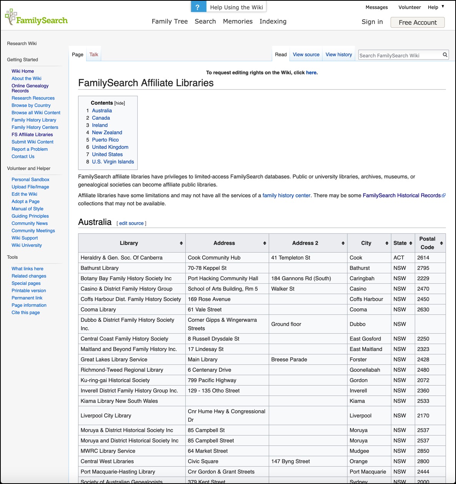456x484 pixels.
Task: Open Family Tree menu
Action: pyautogui.click(x=170, y=22)
